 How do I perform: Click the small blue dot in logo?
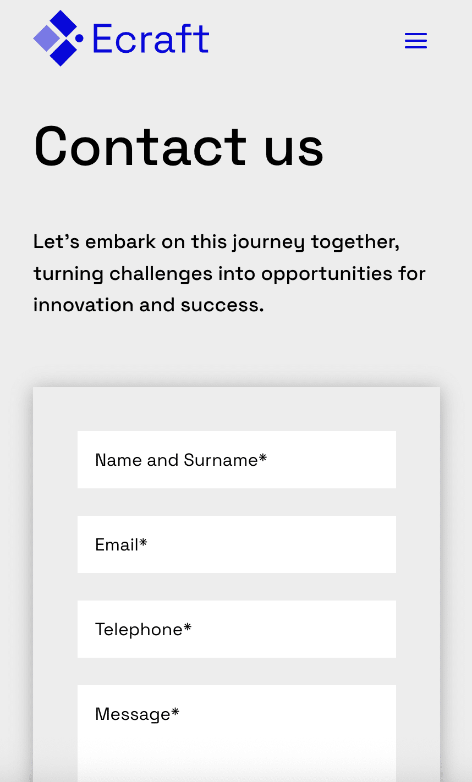tap(79, 38)
